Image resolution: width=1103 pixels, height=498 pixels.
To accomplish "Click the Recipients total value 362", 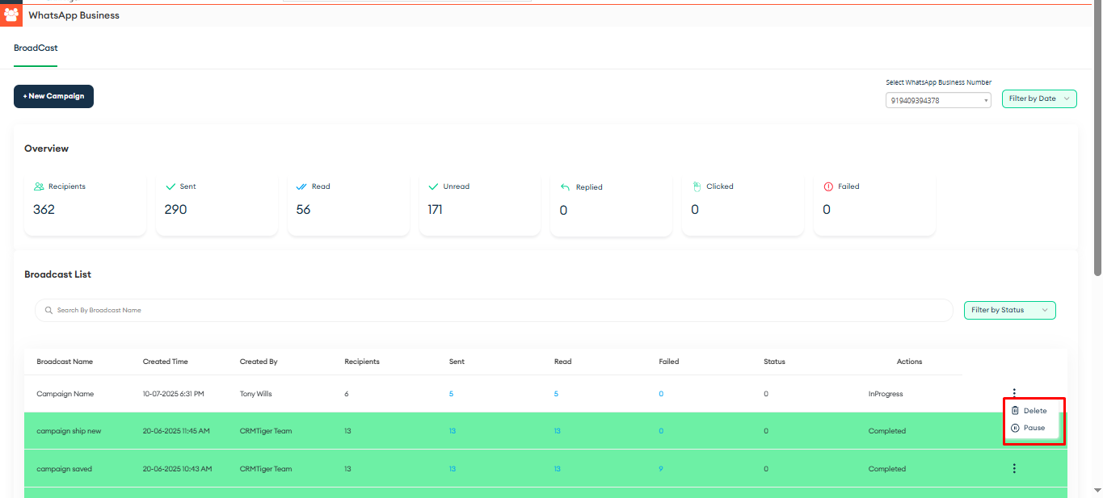I will pyautogui.click(x=44, y=209).
